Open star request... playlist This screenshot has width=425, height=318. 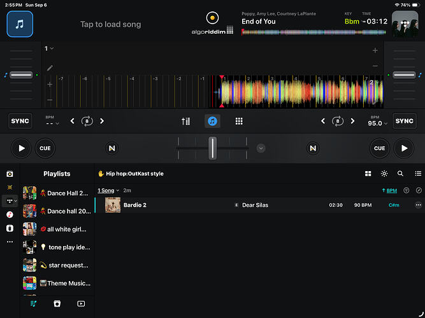point(57,265)
